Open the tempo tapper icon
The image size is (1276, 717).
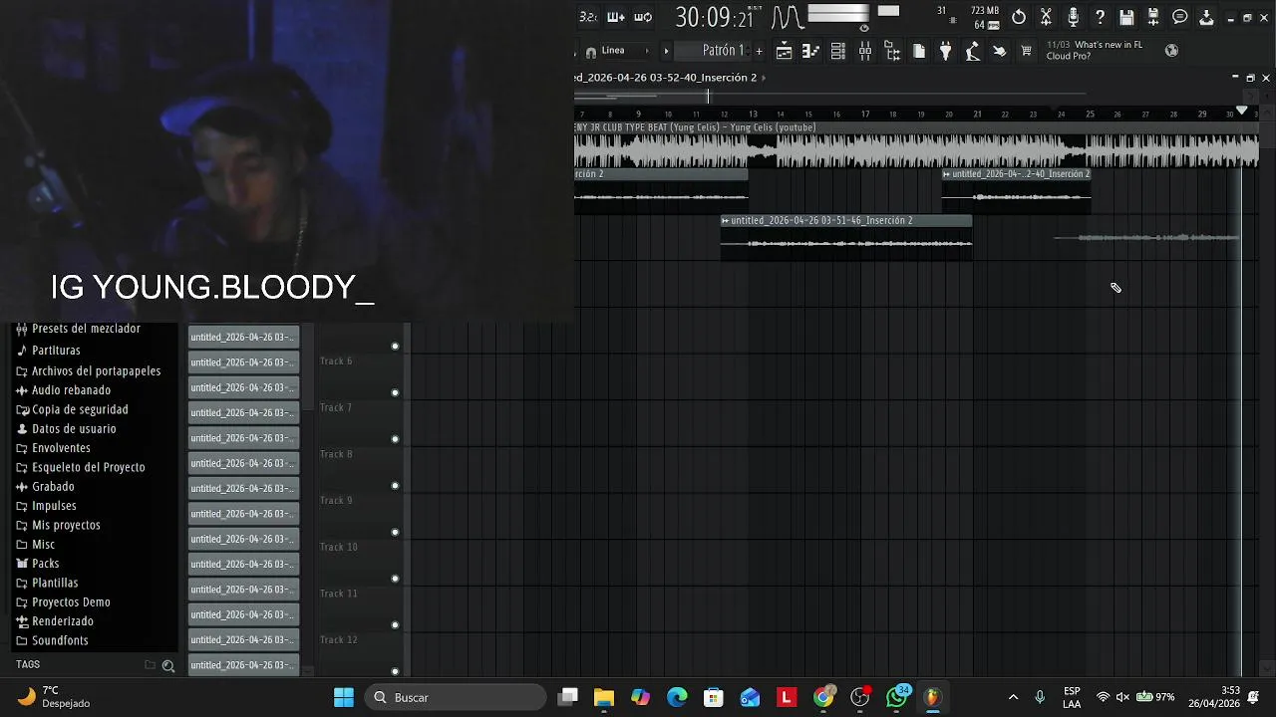click(972, 51)
